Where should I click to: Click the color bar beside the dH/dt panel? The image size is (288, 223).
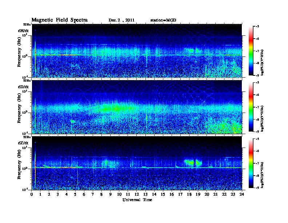coord(251,51)
